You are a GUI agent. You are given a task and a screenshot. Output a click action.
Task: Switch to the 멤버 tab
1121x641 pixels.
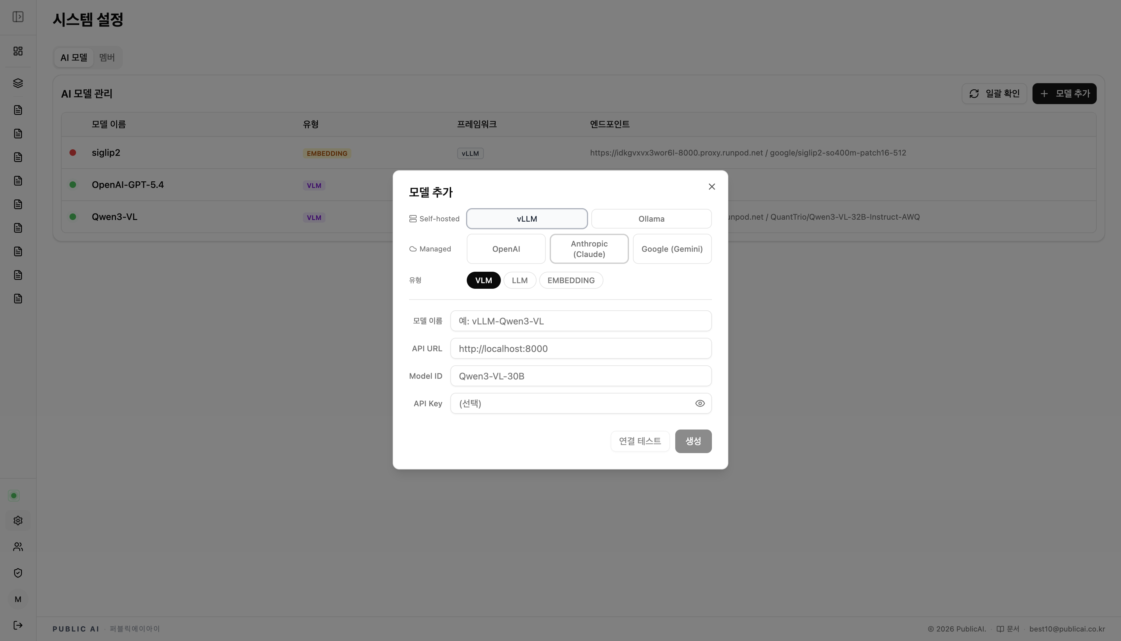pos(107,58)
